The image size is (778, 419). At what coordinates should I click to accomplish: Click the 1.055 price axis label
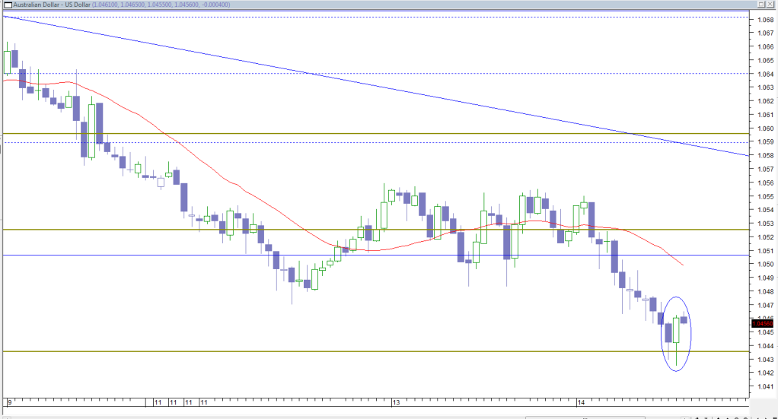click(x=765, y=196)
